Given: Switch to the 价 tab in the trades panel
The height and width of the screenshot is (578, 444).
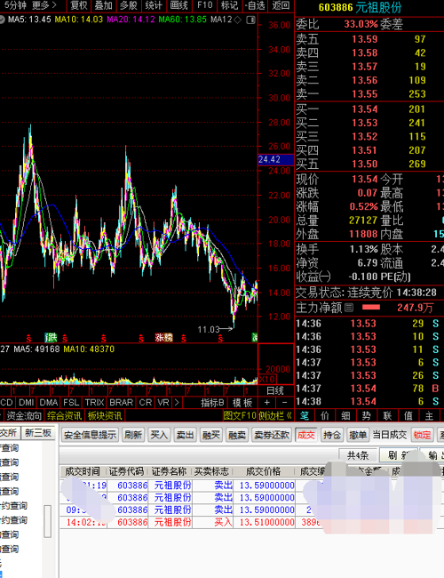Looking at the screenshot, I should 325,416.
